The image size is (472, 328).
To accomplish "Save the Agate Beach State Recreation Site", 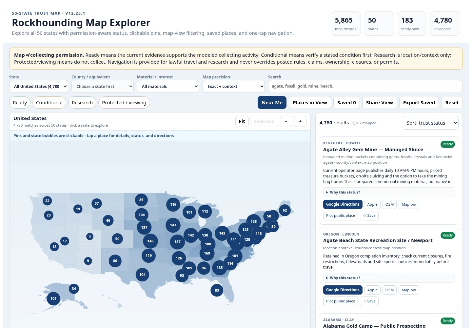I will [x=369, y=301].
